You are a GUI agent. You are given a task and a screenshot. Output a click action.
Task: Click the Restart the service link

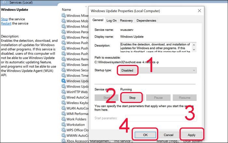[6, 24]
